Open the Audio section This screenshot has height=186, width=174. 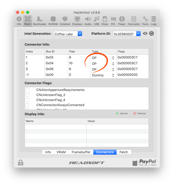point(88,21)
